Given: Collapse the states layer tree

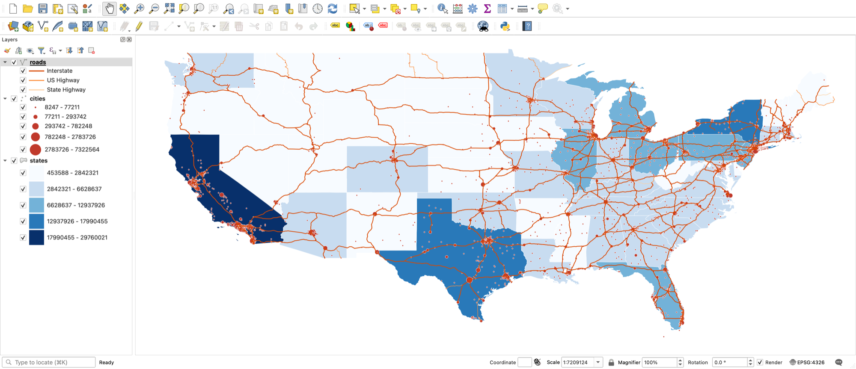Looking at the screenshot, I should (5, 161).
